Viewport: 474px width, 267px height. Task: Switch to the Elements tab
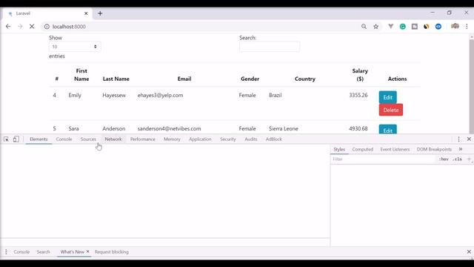39,139
